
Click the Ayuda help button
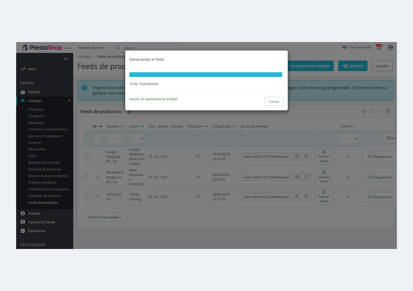[382, 66]
